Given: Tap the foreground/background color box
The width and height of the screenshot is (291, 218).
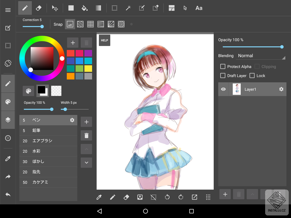Looking at the screenshot, I should 43,91.
